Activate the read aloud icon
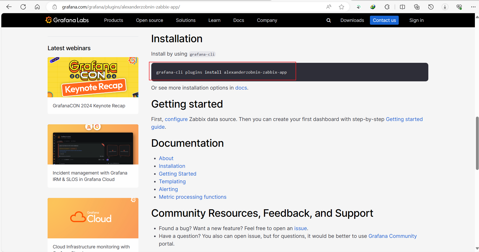Screen dimensions: 479x252 click(x=329, y=7)
